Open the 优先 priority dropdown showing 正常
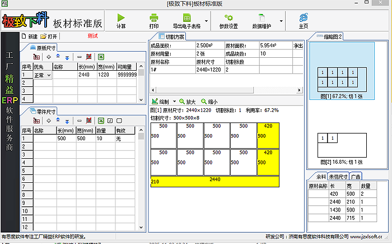 49,75
